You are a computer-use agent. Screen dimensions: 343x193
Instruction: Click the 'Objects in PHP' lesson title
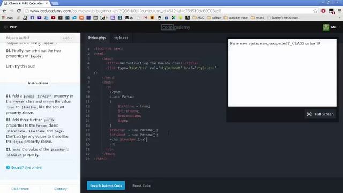(18, 38)
